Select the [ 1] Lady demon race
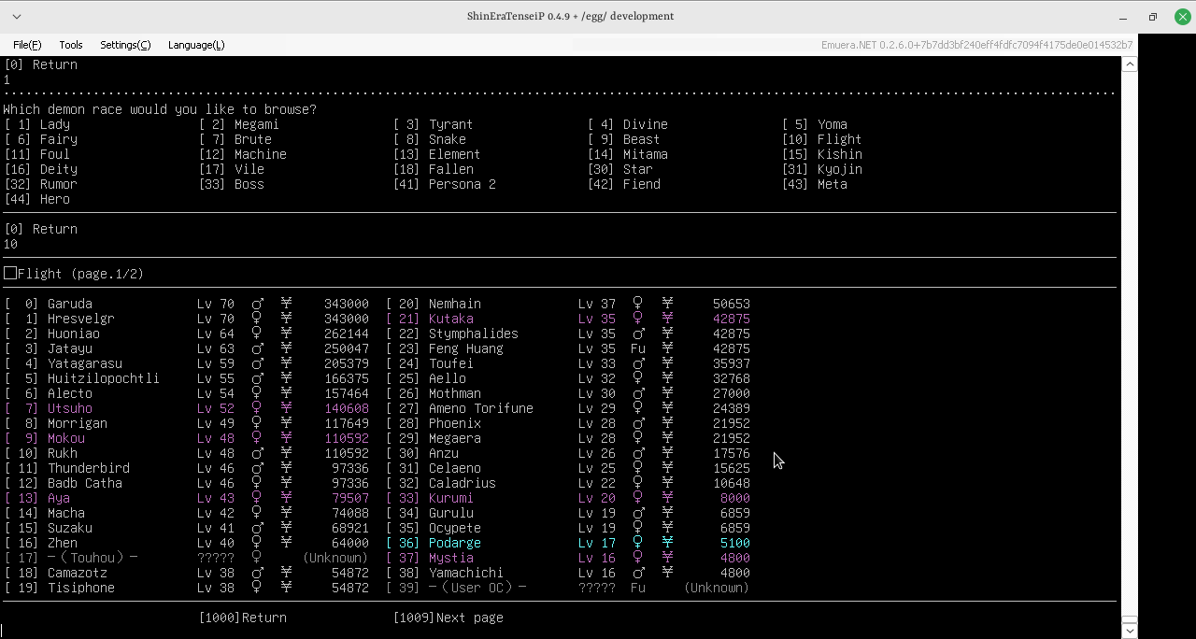This screenshot has width=1196, height=639. point(37,124)
